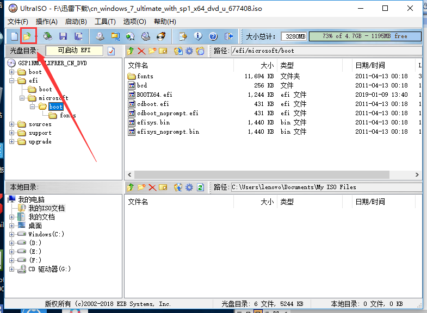Click the scroll right arrow of the disc file list

[x=417, y=174]
